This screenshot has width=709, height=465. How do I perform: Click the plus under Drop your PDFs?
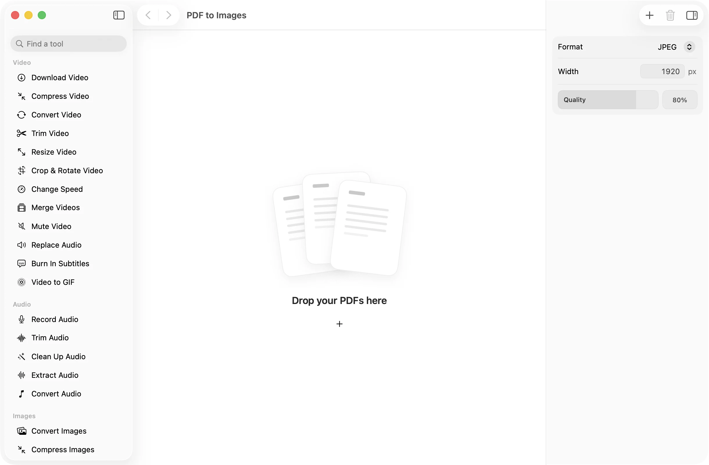click(339, 324)
